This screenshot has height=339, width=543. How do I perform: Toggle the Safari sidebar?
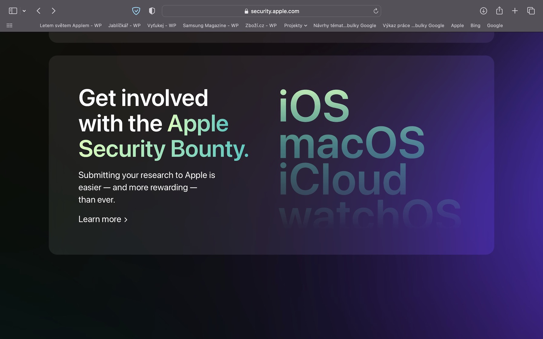point(13,11)
